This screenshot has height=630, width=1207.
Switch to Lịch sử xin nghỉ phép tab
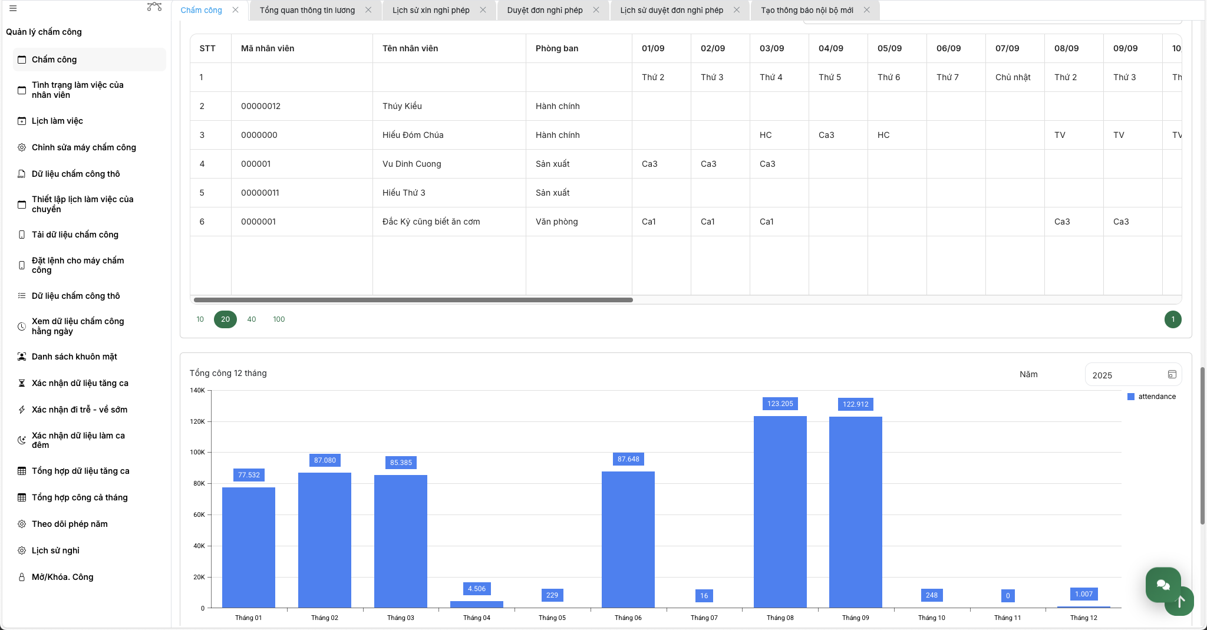[431, 10]
